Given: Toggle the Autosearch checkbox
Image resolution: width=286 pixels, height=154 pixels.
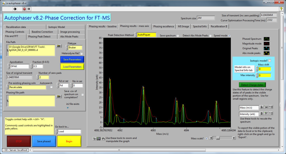Looking at the screenshot, I should tap(51, 87).
